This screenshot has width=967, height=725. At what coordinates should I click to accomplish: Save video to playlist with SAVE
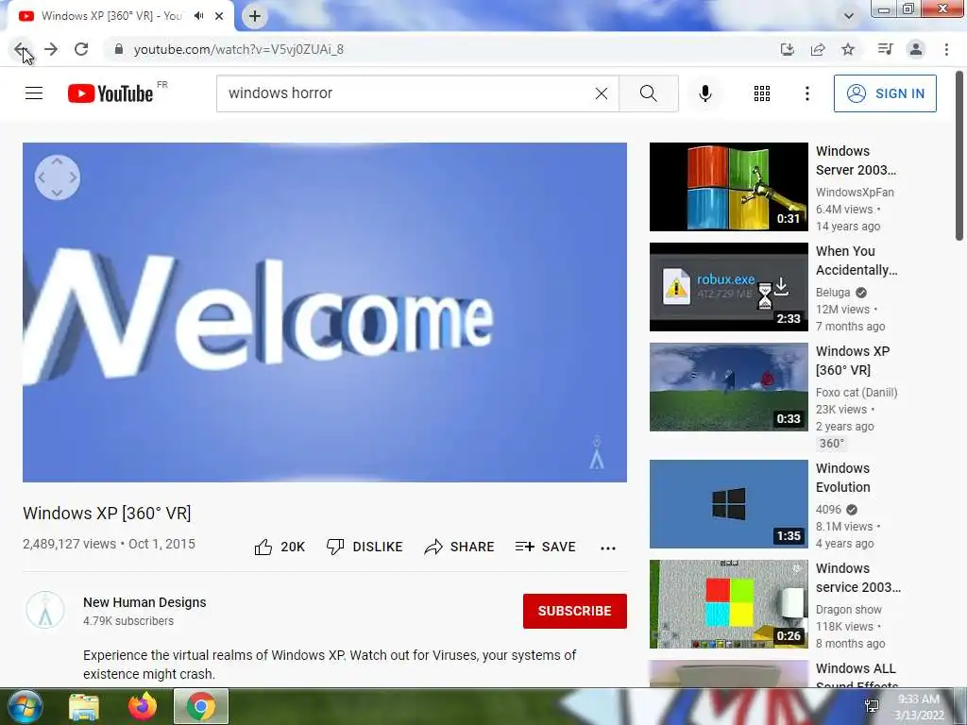[x=546, y=547]
